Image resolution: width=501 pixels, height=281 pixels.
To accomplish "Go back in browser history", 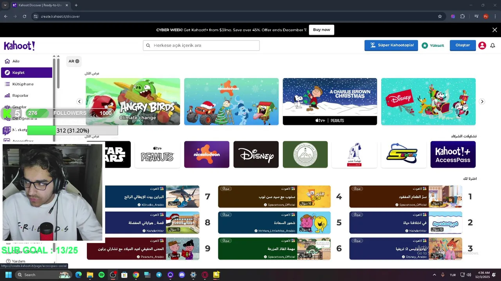I will (x=5, y=16).
